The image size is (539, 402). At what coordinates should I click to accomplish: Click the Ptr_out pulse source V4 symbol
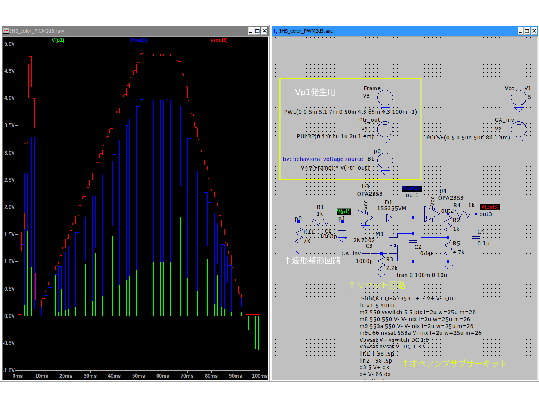pyautogui.click(x=385, y=129)
